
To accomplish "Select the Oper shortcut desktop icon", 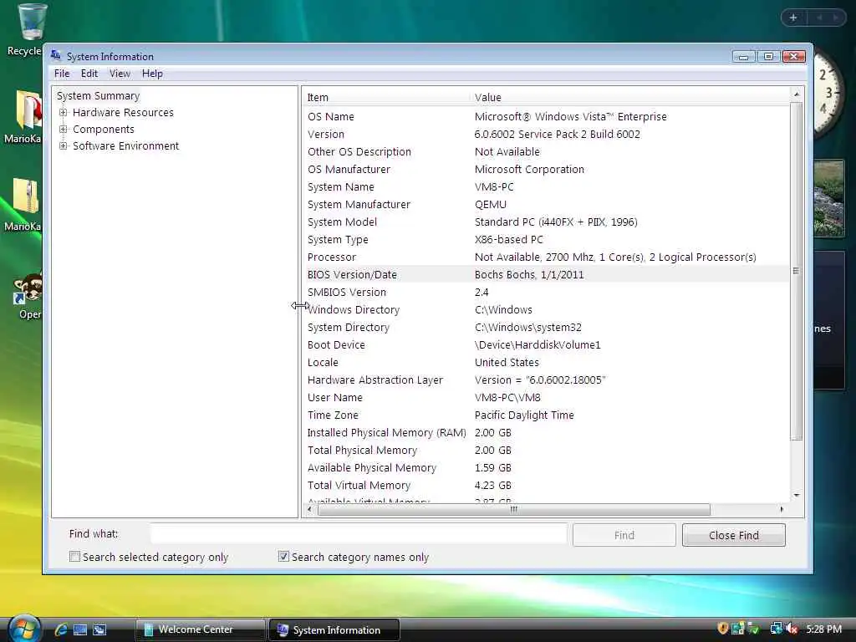I will (x=28, y=296).
